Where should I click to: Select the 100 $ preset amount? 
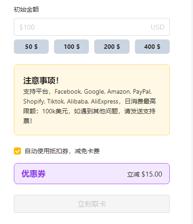[x=71, y=47]
